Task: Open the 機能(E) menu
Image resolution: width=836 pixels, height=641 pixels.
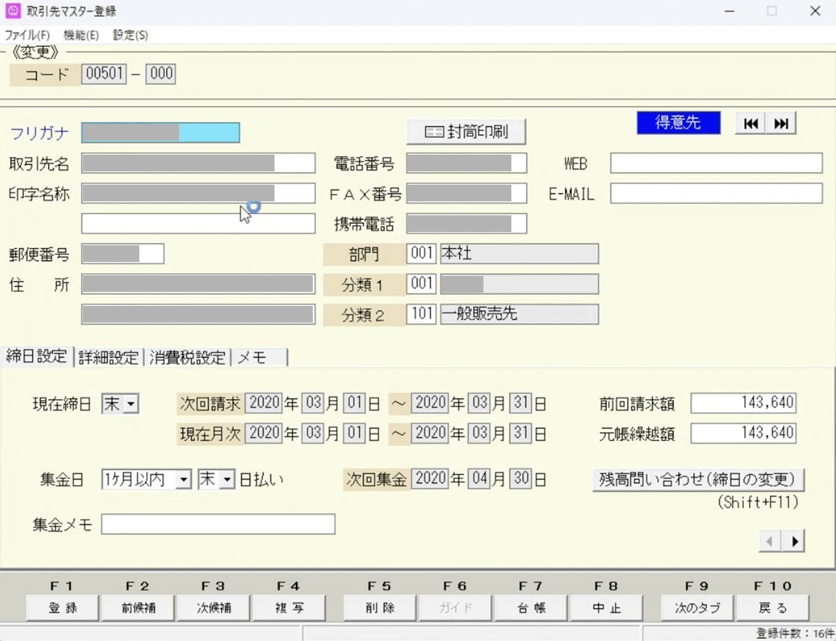Action: coord(81,35)
